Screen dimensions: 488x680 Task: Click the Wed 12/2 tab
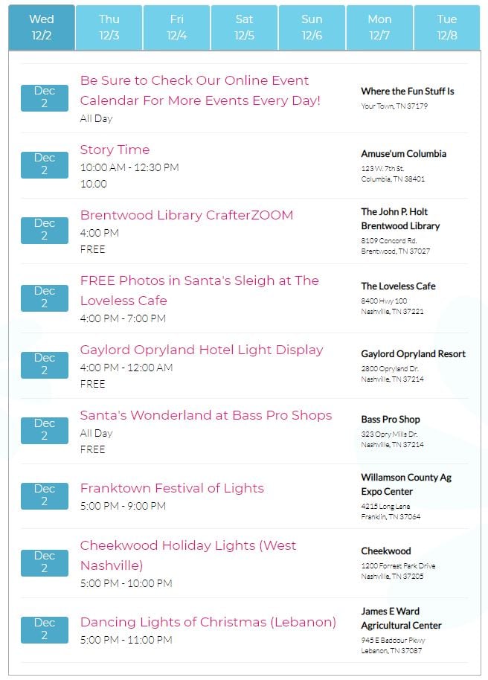[42, 28]
